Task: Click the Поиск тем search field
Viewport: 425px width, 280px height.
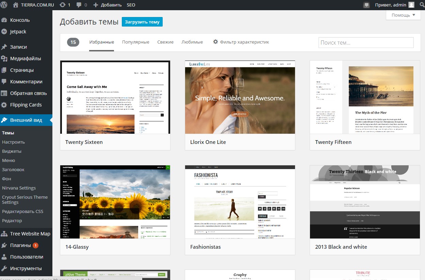Action: (366, 43)
